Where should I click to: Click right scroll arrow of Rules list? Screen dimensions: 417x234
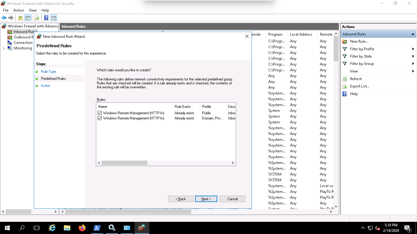pyautogui.click(x=233, y=163)
